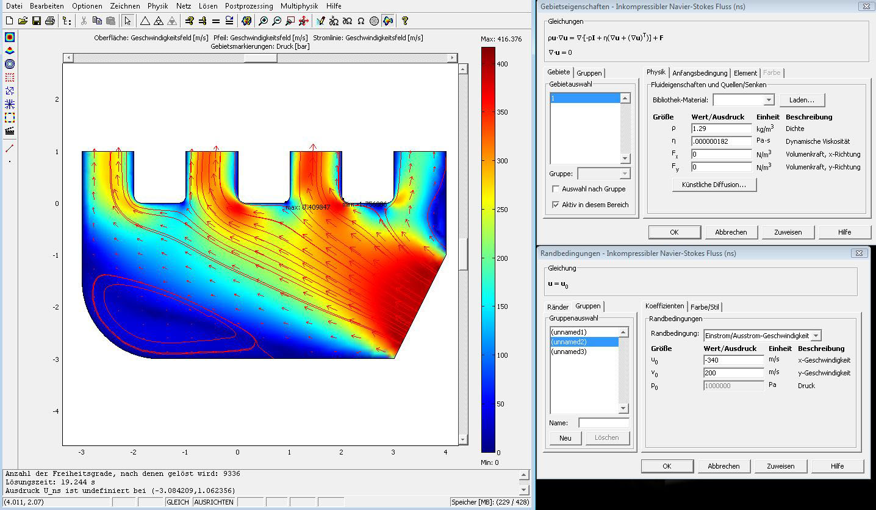Expand the Randbedingung type dropdown

(816, 336)
